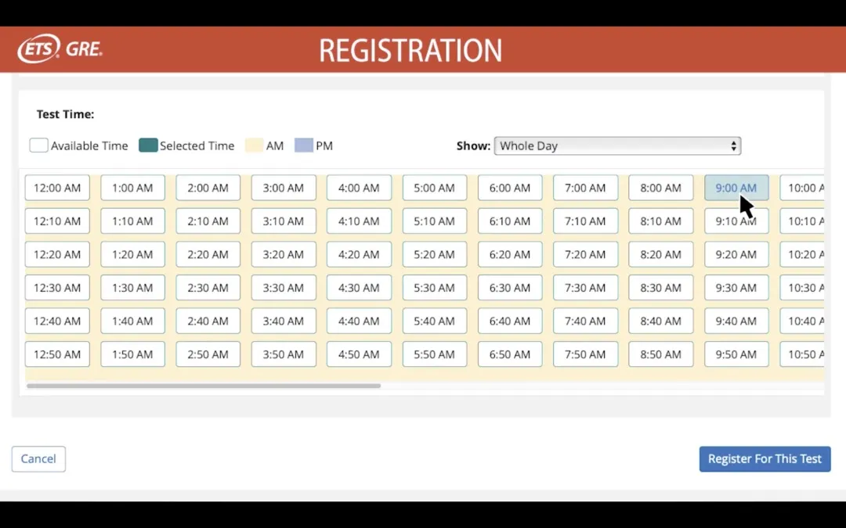This screenshot has height=528, width=846.
Task: Pick the 8:30 AM test time
Action: [660, 288]
